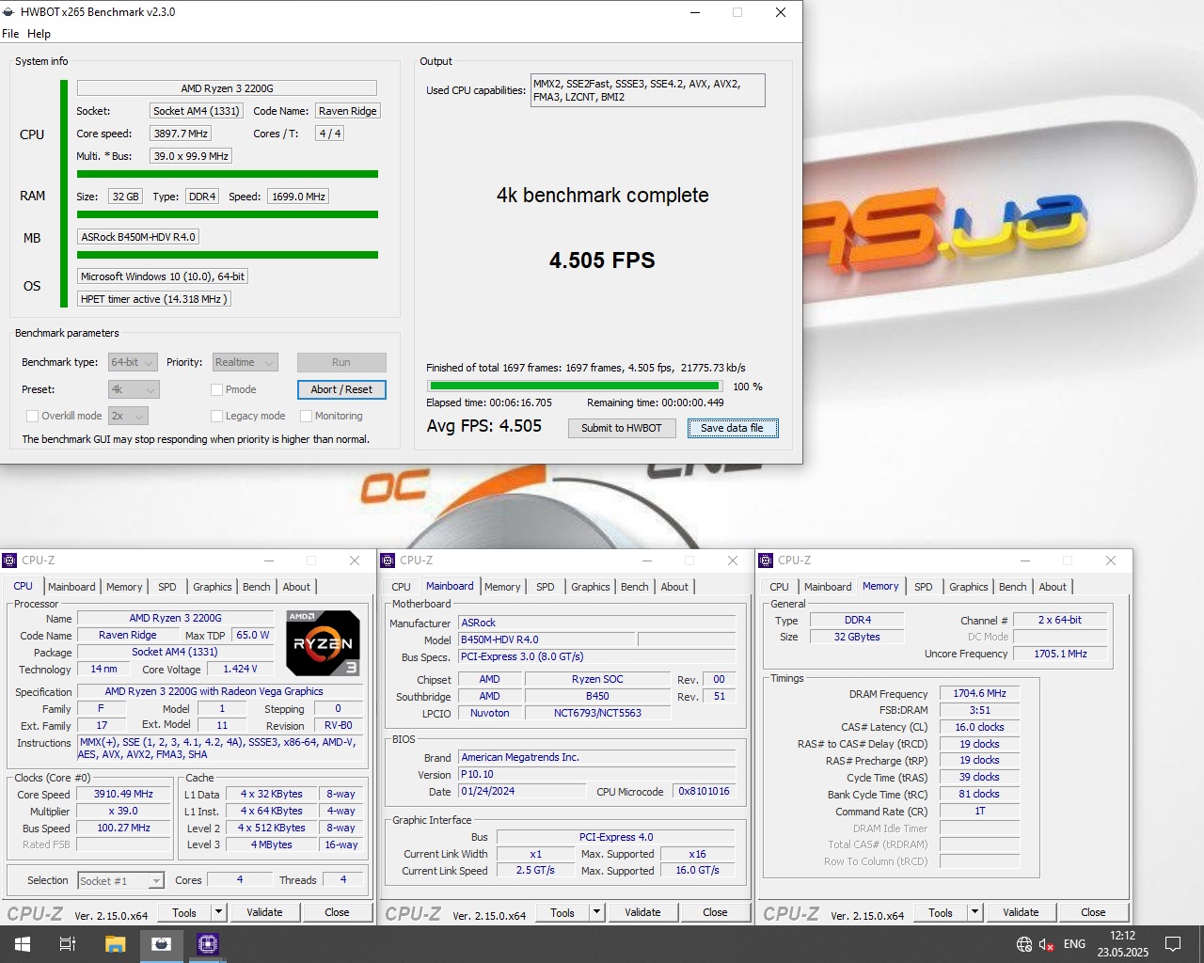This screenshot has width=1204, height=963.
Task: Open Task View on the taskbar
Action: (x=68, y=944)
